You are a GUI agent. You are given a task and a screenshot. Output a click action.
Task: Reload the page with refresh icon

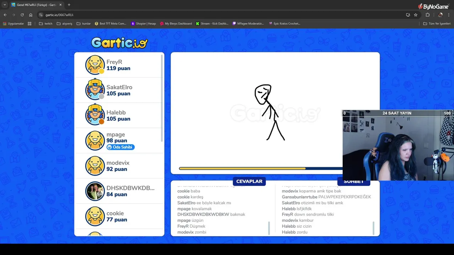click(22, 15)
